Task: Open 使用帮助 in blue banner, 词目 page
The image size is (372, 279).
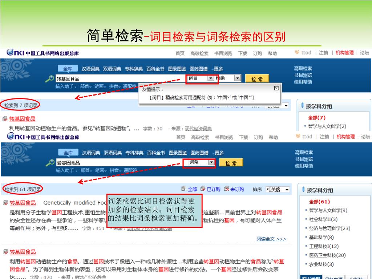Action: pos(303,82)
